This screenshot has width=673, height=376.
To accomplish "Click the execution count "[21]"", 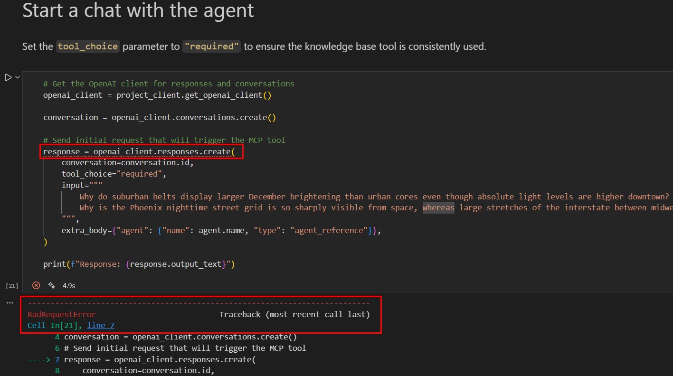I will [12, 286].
